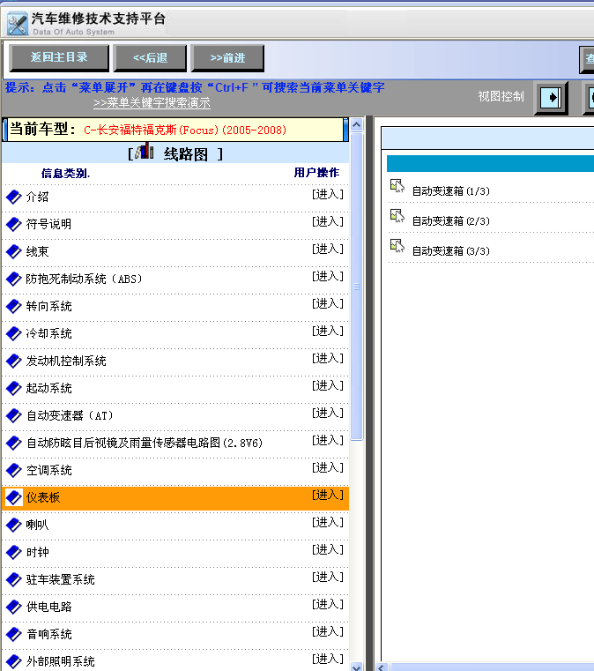Click the book icon beside 驻车装置系统
Image resolution: width=594 pixels, height=671 pixels.
point(14,580)
